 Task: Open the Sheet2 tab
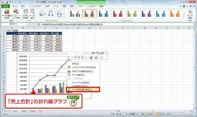click(x=24, y=111)
